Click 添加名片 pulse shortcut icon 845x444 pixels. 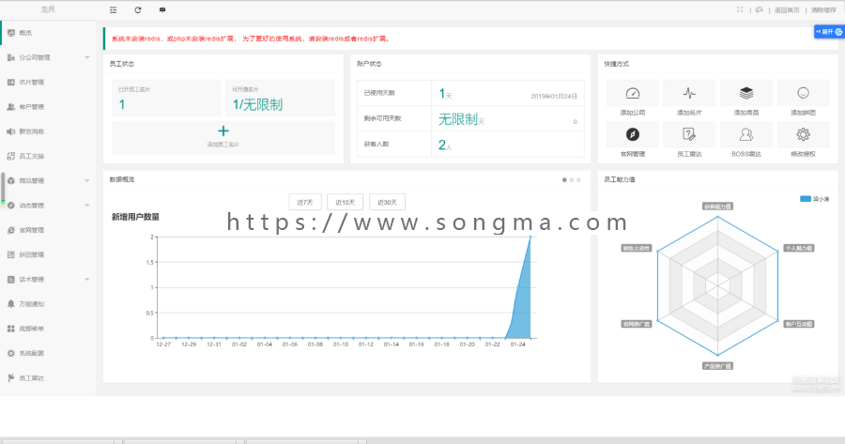689,93
